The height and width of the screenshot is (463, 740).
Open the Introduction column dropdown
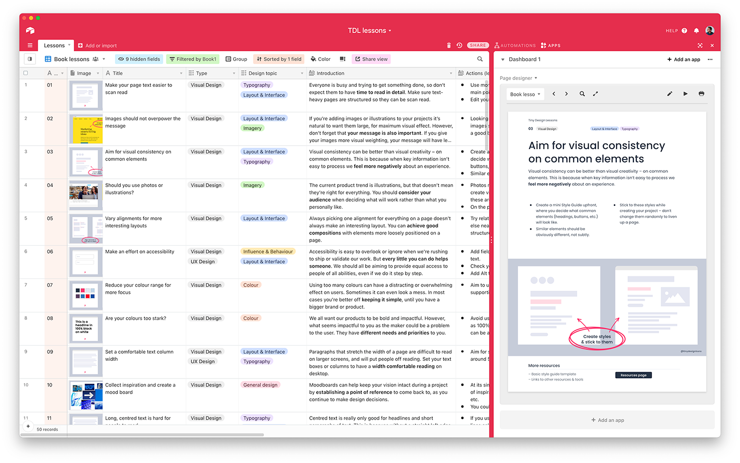coord(451,73)
